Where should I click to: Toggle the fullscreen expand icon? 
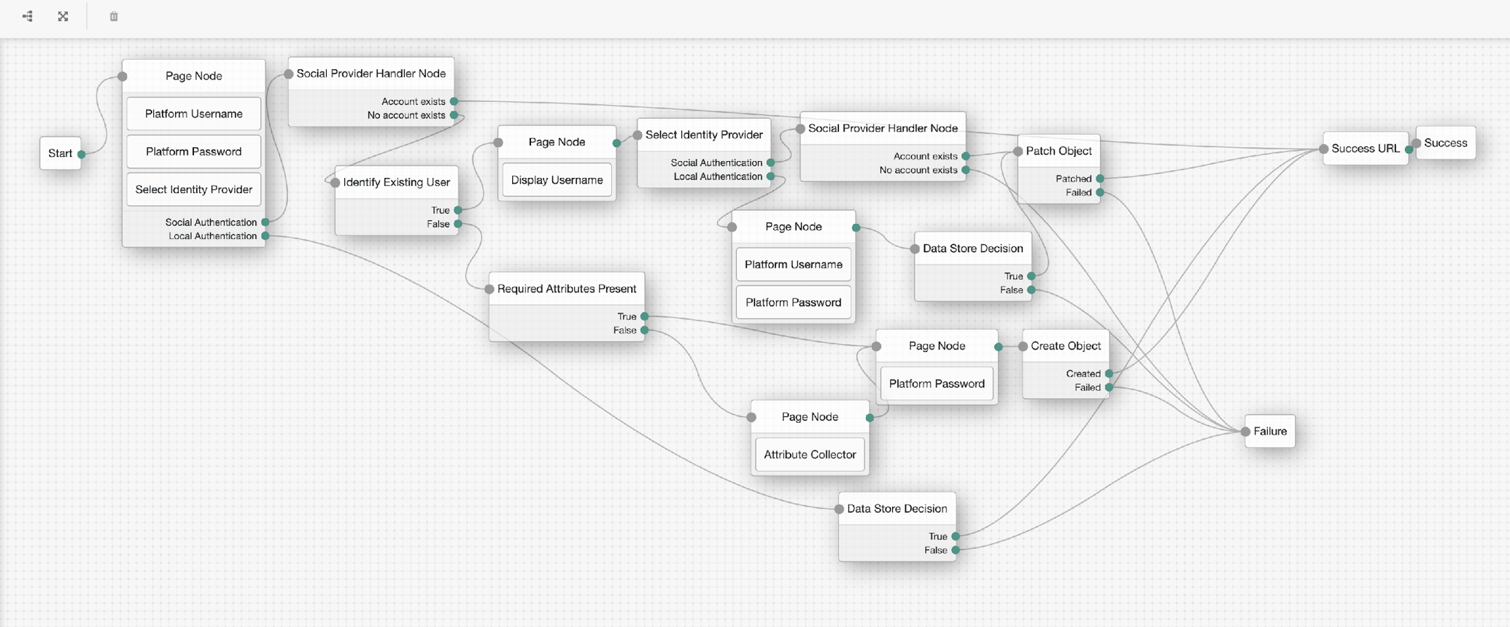click(x=63, y=16)
